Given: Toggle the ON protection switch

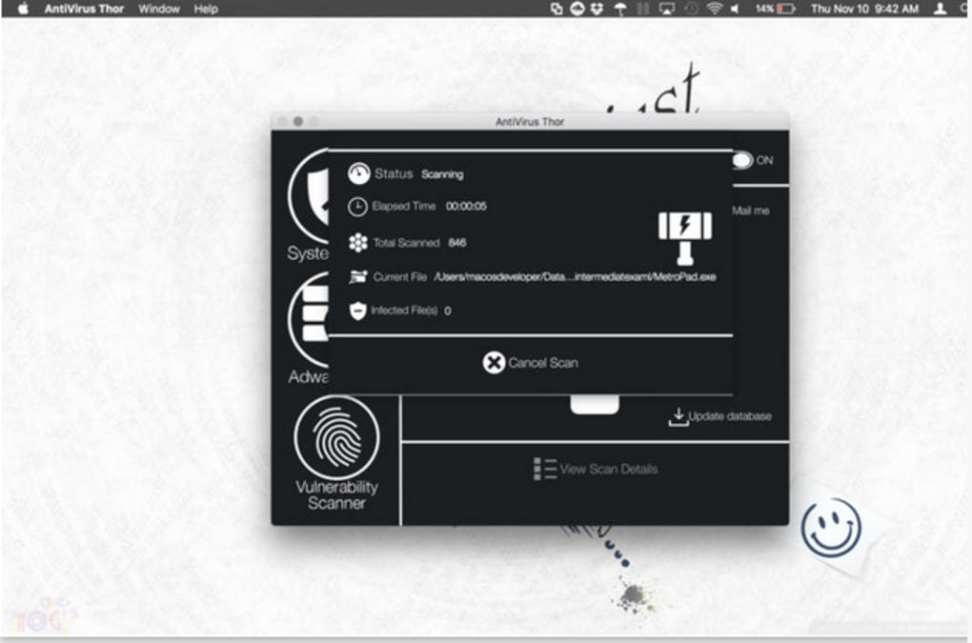Looking at the screenshot, I should point(742,160).
